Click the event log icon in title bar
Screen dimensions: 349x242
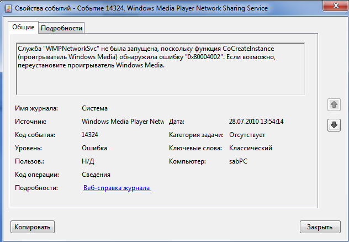pyautogui.click(x=8, y=8)
